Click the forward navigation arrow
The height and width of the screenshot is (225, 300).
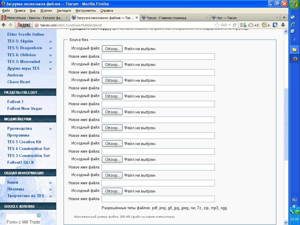coord(11,25)
